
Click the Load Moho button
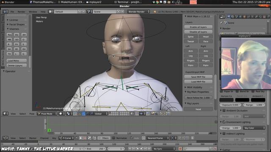tap(17, 61)
